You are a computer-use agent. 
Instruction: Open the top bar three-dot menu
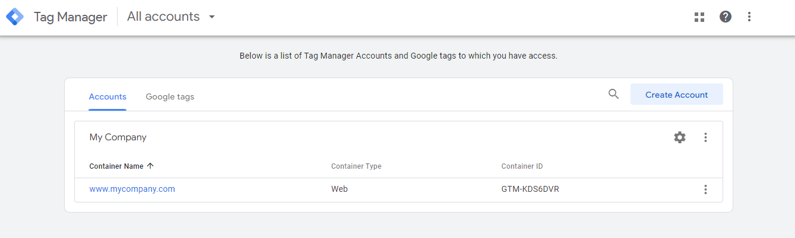[749, 17]
